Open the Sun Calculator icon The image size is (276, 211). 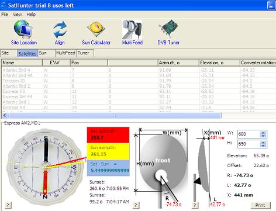pos(96,29)
